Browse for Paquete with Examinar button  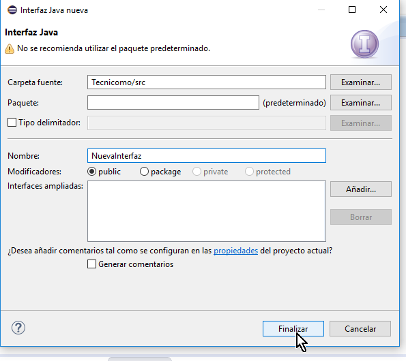tap(361, 103)
